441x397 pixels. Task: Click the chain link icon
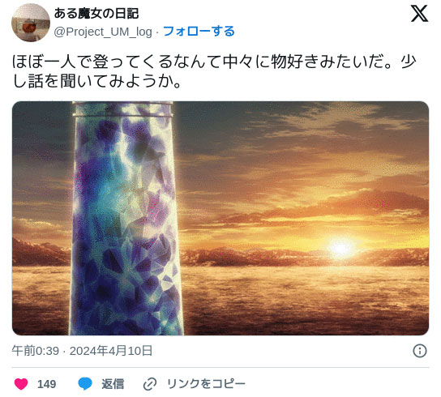click(x=150, y=384)
